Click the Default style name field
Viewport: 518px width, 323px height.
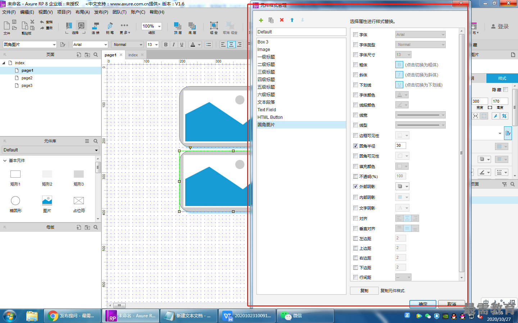tap(301, 32)
